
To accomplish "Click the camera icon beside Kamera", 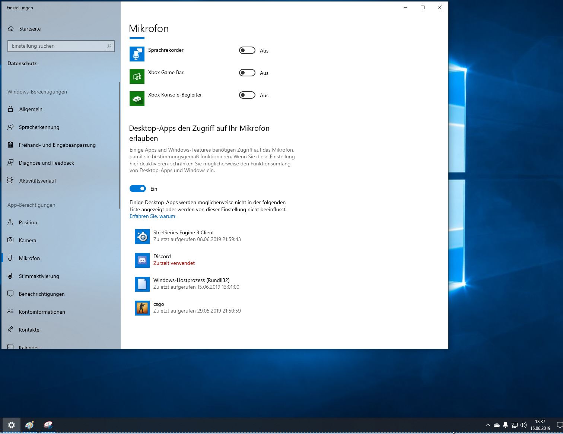I will tap(10, 240).
